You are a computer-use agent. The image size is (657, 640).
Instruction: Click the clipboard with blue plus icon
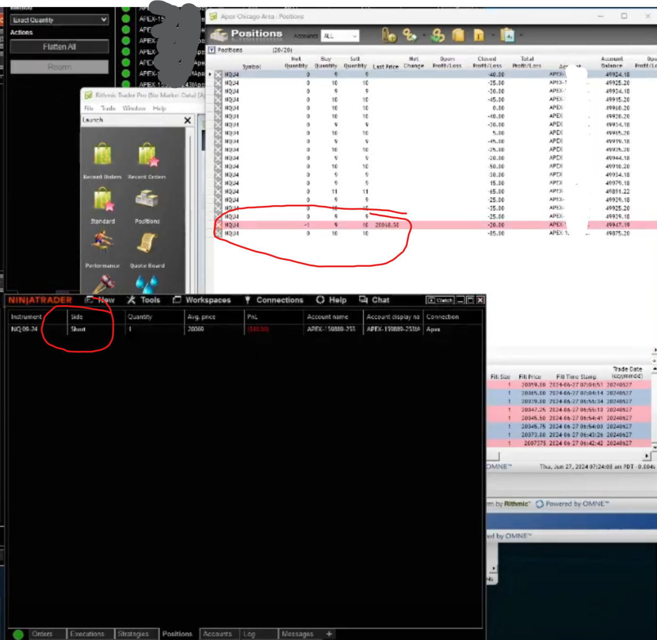[x=508, y=36]
